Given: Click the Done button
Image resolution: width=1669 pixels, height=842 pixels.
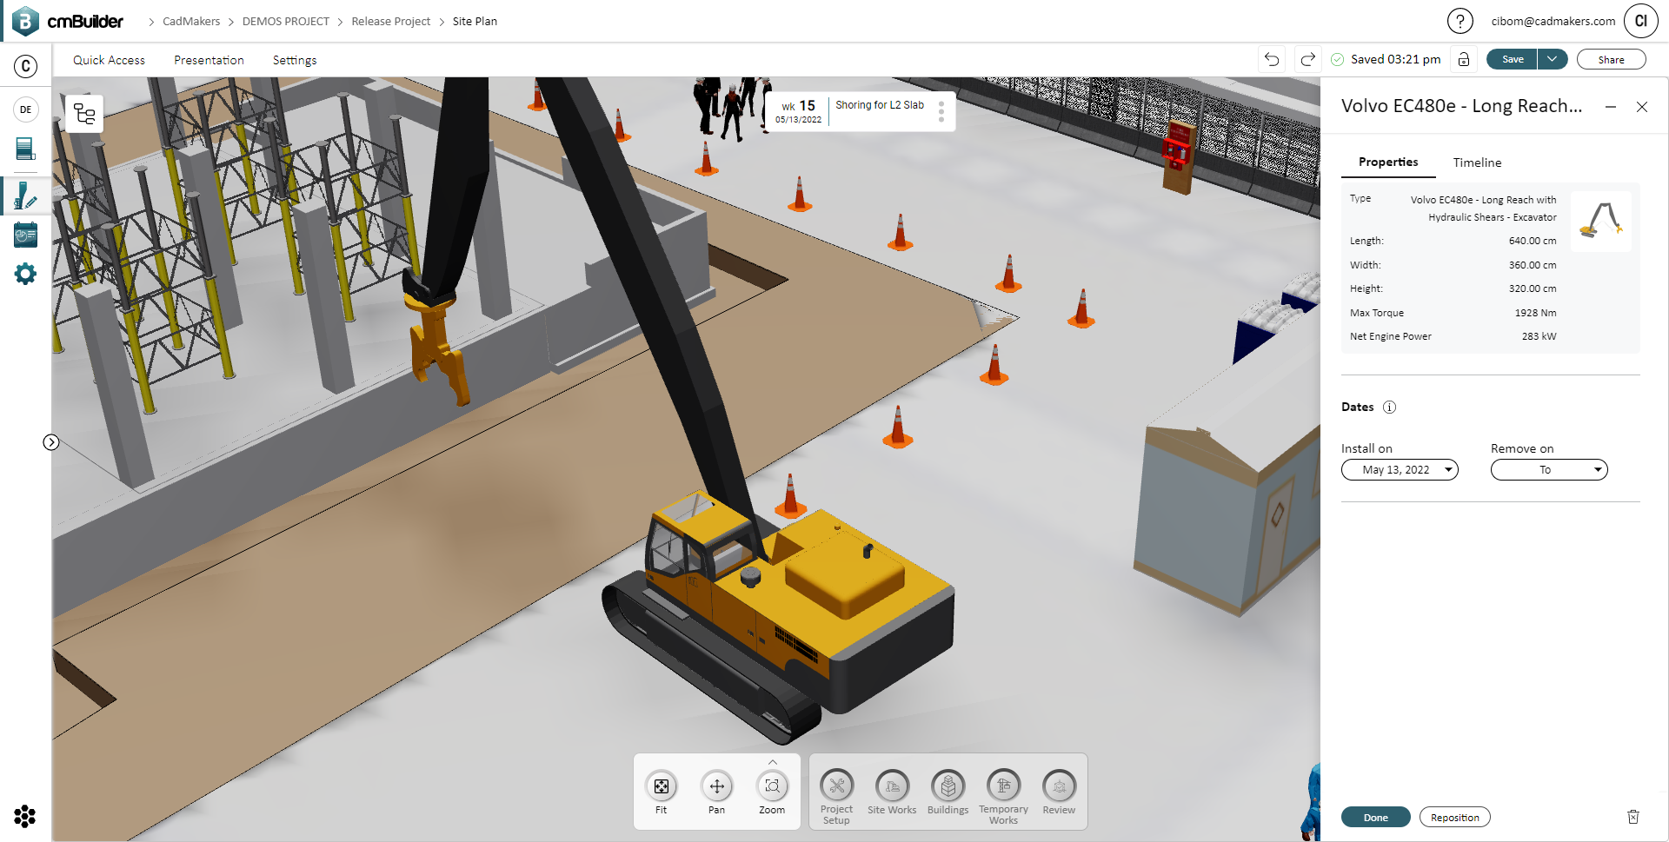Looking at the screenshot, I should (1375, 817).
